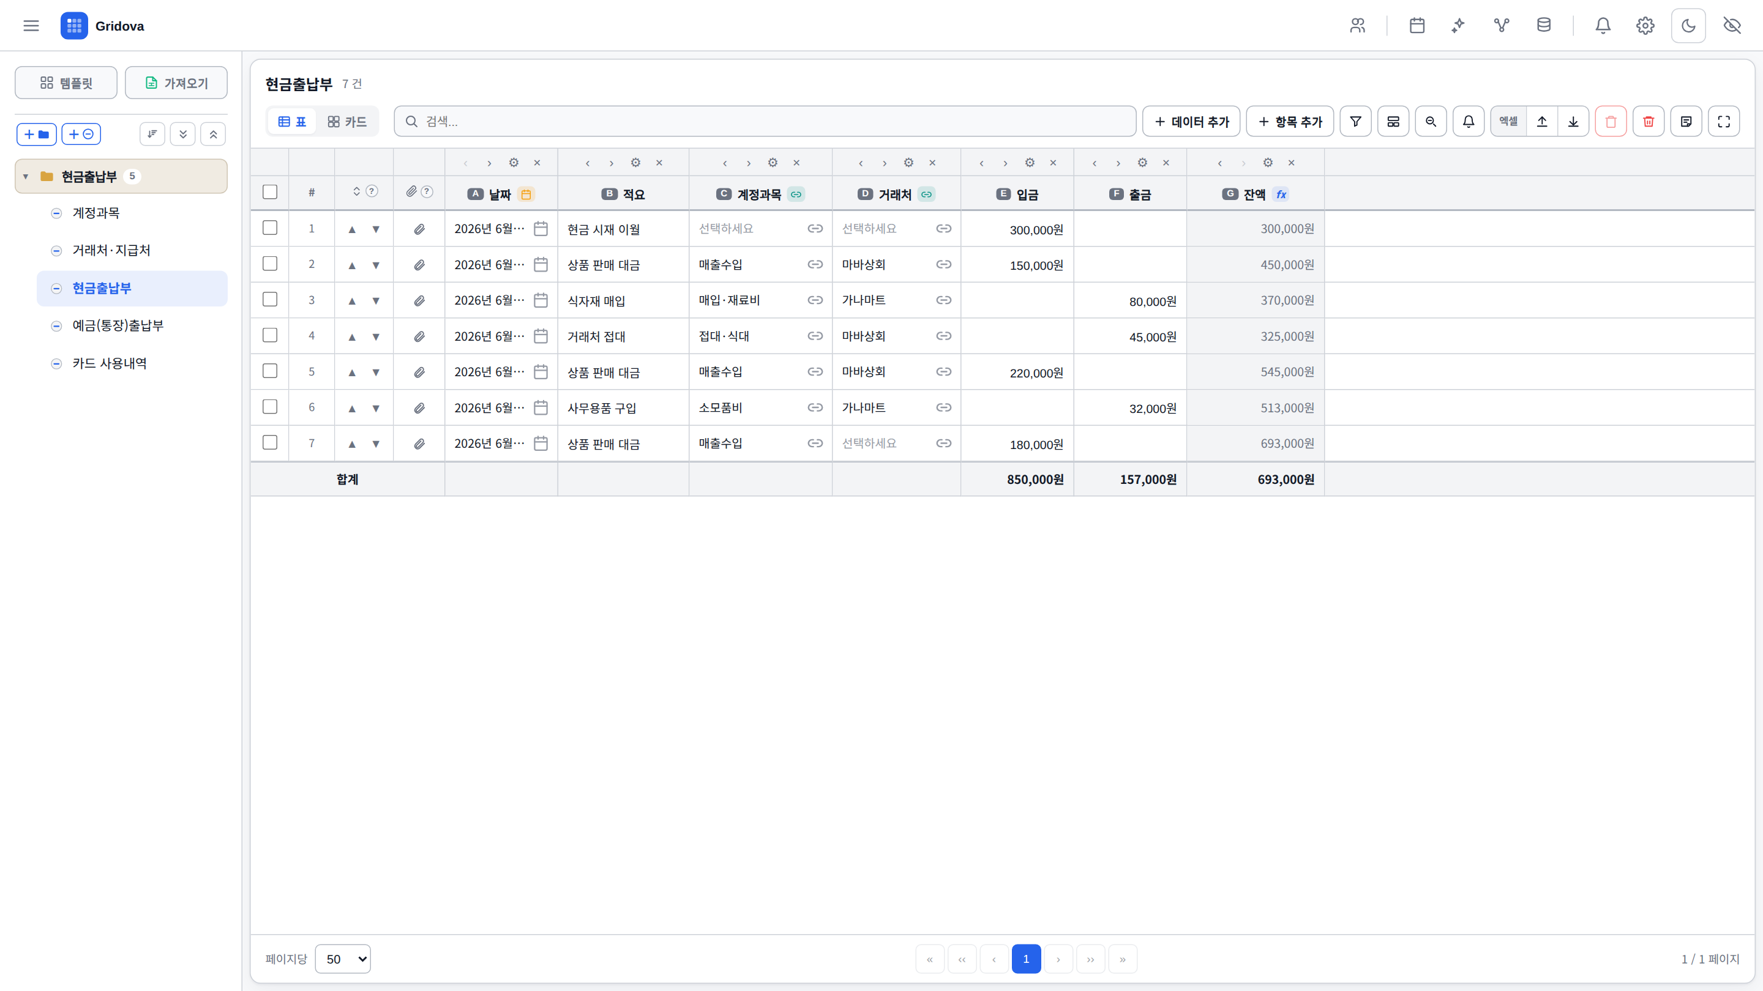1763x991 pixels.
Task: Click the 가져오기 import button
Action: [176, 83]
